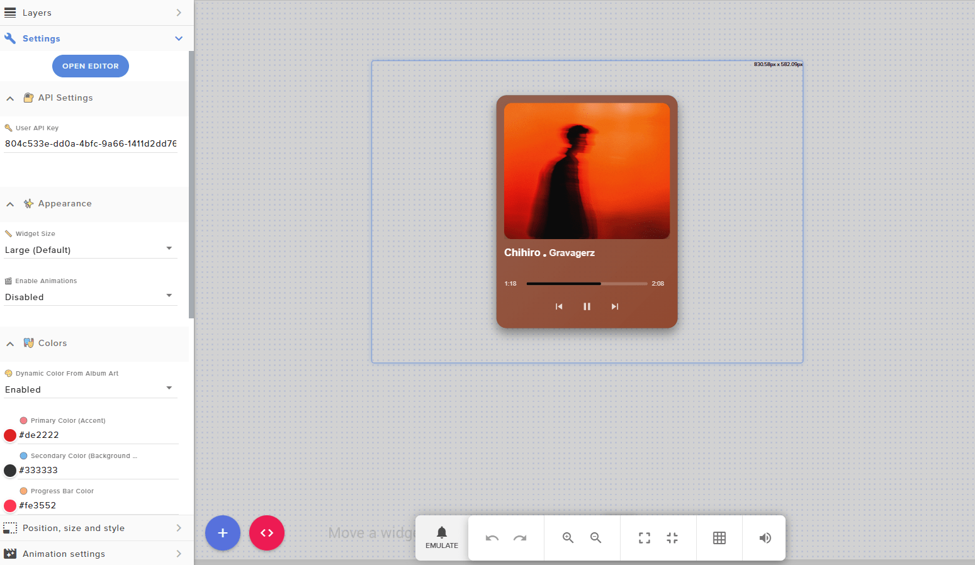Edit the #de2222 primary color value
This screenshot has height=565, width=975.
point(98,435)
